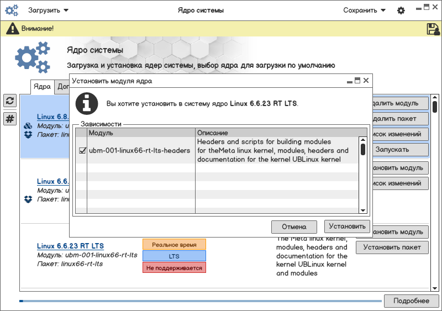Open the Загрузить dropdown menu
This screenshot has width=442, height=311.
[x=49, y=10]
